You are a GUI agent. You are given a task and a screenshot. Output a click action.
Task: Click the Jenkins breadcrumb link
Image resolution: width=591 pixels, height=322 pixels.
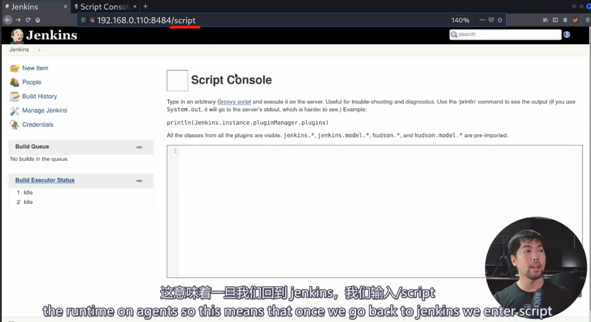(19, 50)
